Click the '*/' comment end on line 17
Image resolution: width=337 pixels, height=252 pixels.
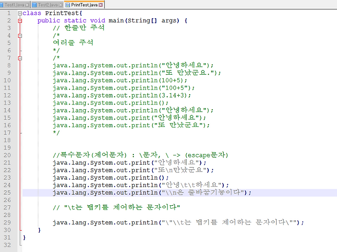click(x=56, y=133)
